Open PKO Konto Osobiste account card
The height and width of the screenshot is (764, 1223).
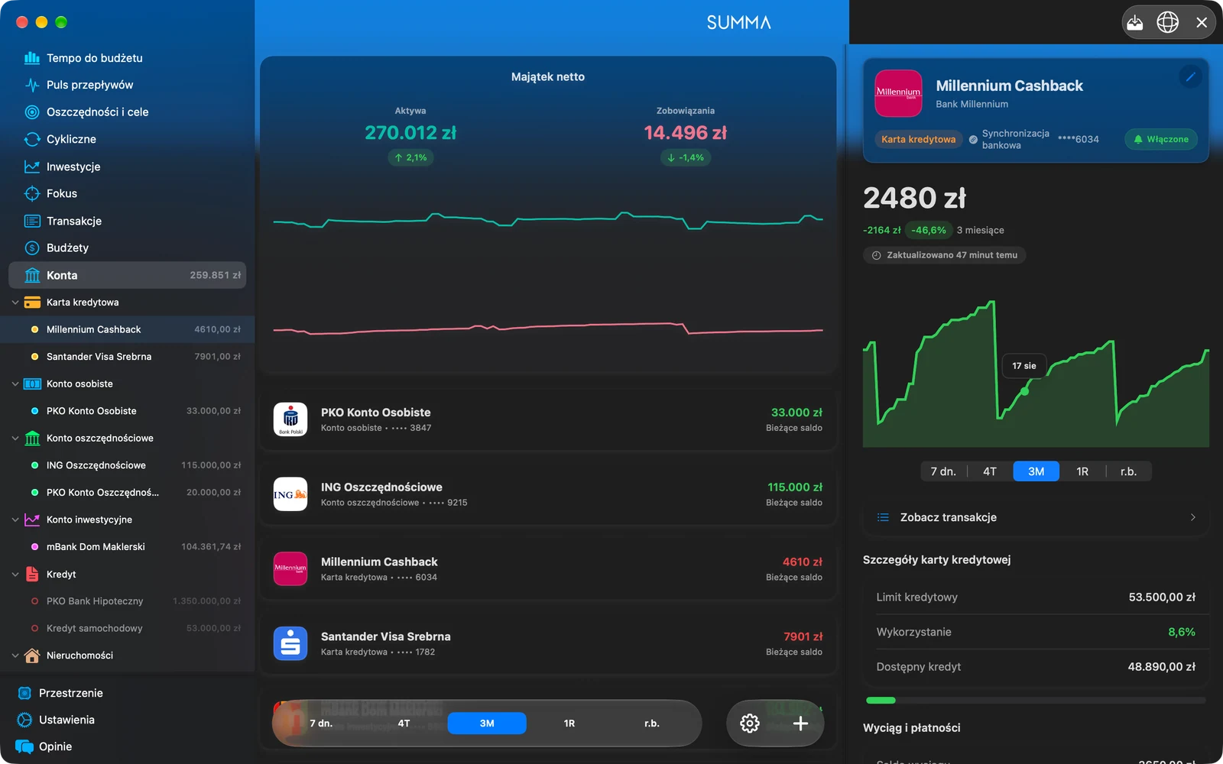coord(548,419)
